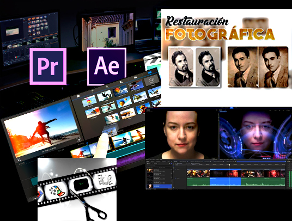Screen dimensions: 292x221
Task: Tap the fullscreen icon below skateboarder preview
Action: click(x=19, y=159)
